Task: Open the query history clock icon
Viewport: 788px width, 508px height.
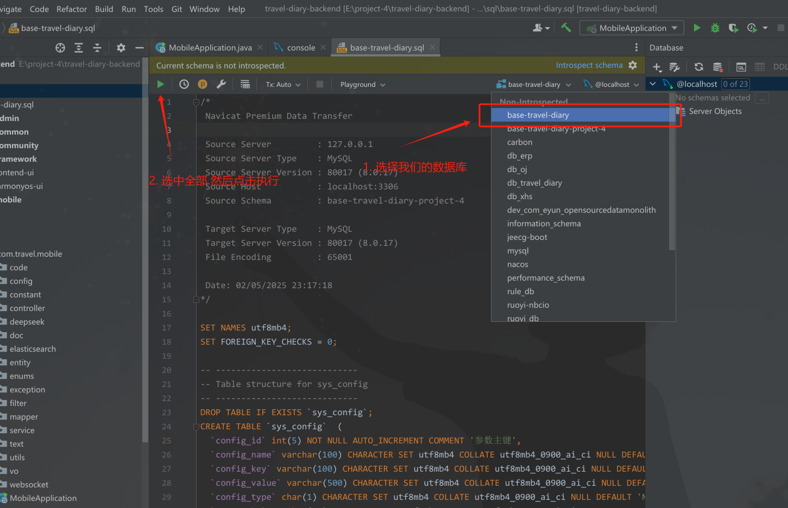Action: (184, 84)
